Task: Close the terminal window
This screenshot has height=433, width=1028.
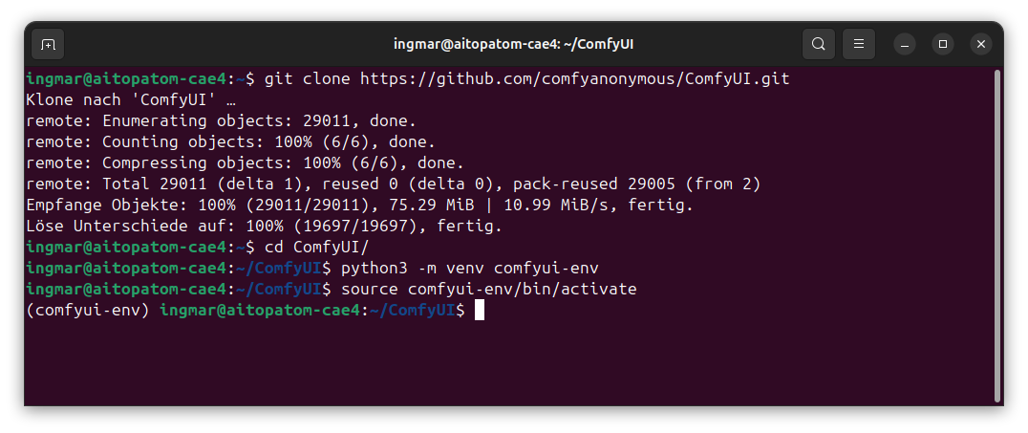Action: 980,44
